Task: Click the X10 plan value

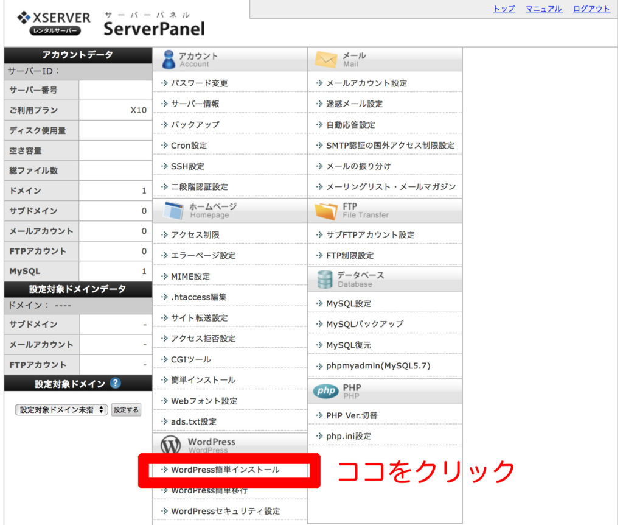Action: 138,110
